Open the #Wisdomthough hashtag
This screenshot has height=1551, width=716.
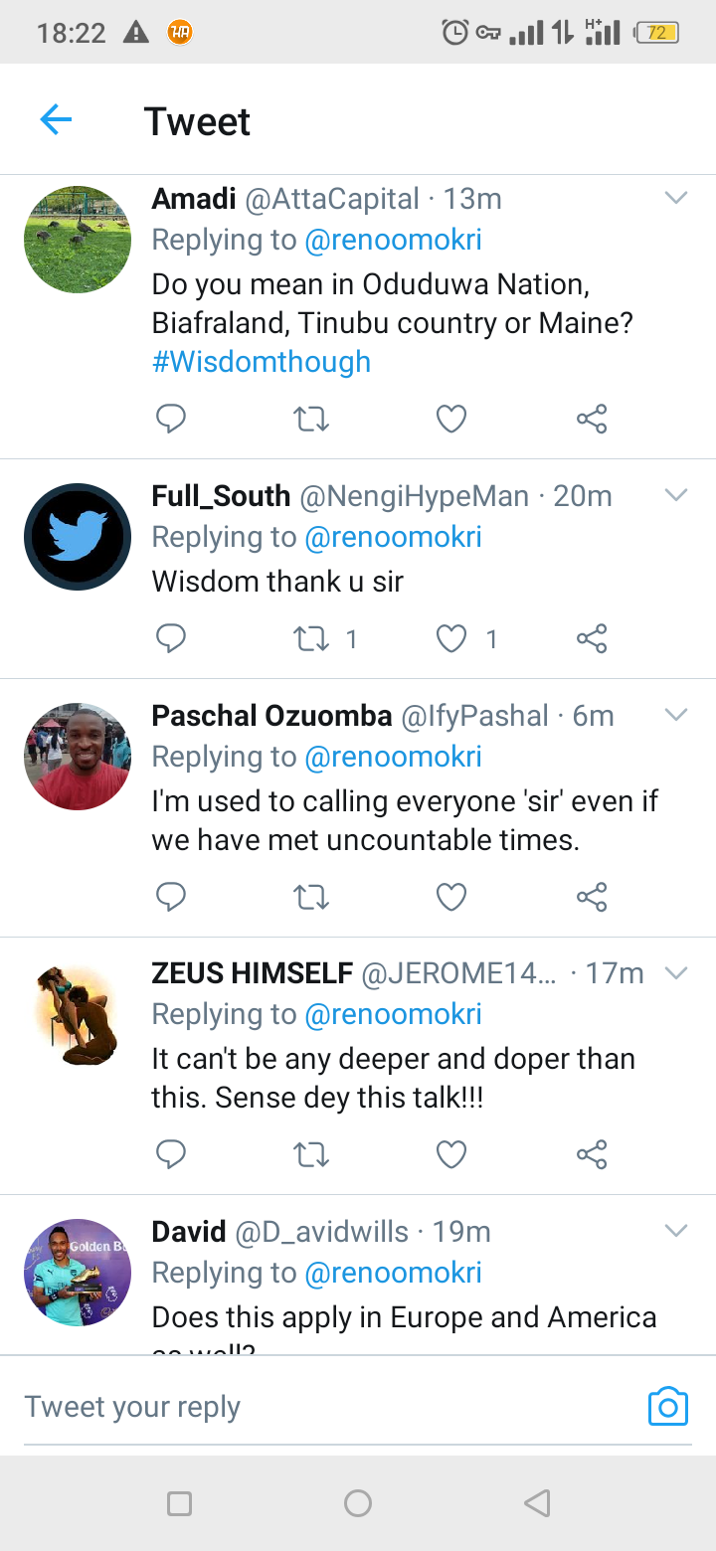[262, 361]
